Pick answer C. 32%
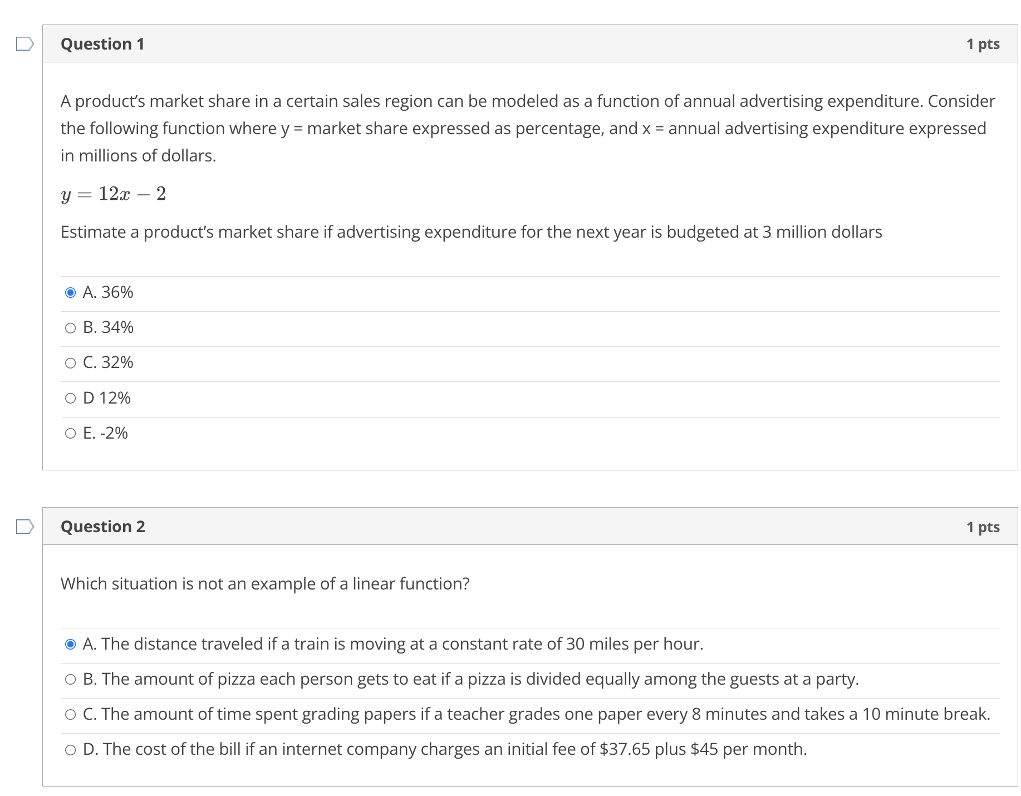Viewport: 1021px width, 796px height. [70, 363]
